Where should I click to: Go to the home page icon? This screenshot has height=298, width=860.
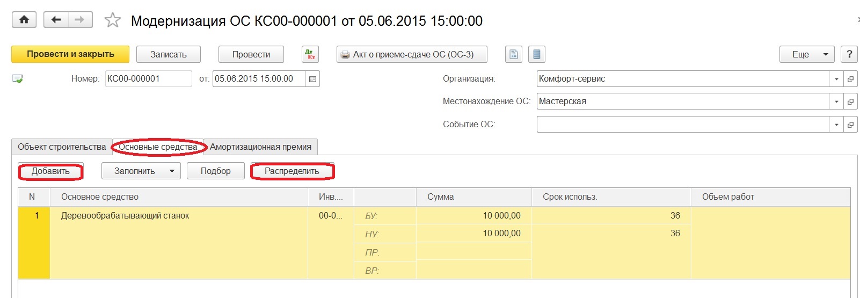[x=24, y=20]
